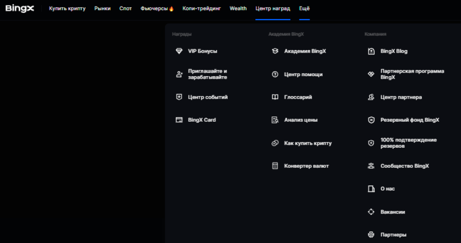Open the BingX Blog link
461x243 pixels.
coord(394,51)
